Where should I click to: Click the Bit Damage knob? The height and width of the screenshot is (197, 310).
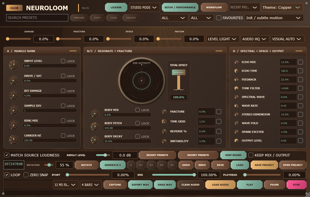[14, 95]
